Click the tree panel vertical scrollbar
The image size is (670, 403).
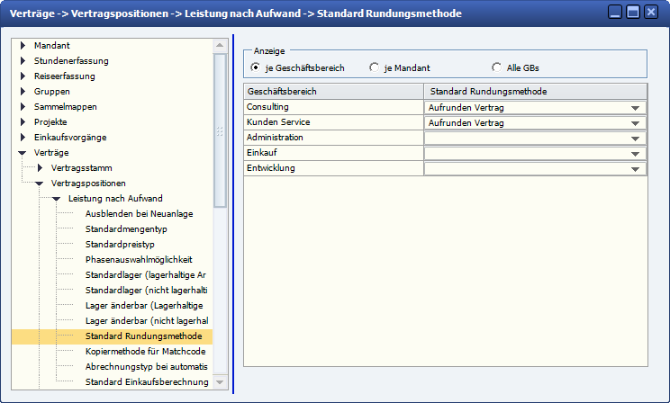click(x=220, y=126)
